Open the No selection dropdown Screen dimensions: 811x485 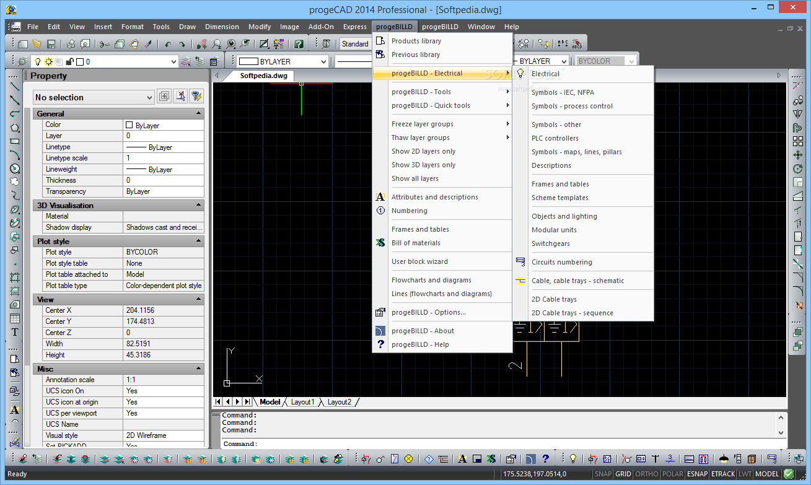[93, 97]
